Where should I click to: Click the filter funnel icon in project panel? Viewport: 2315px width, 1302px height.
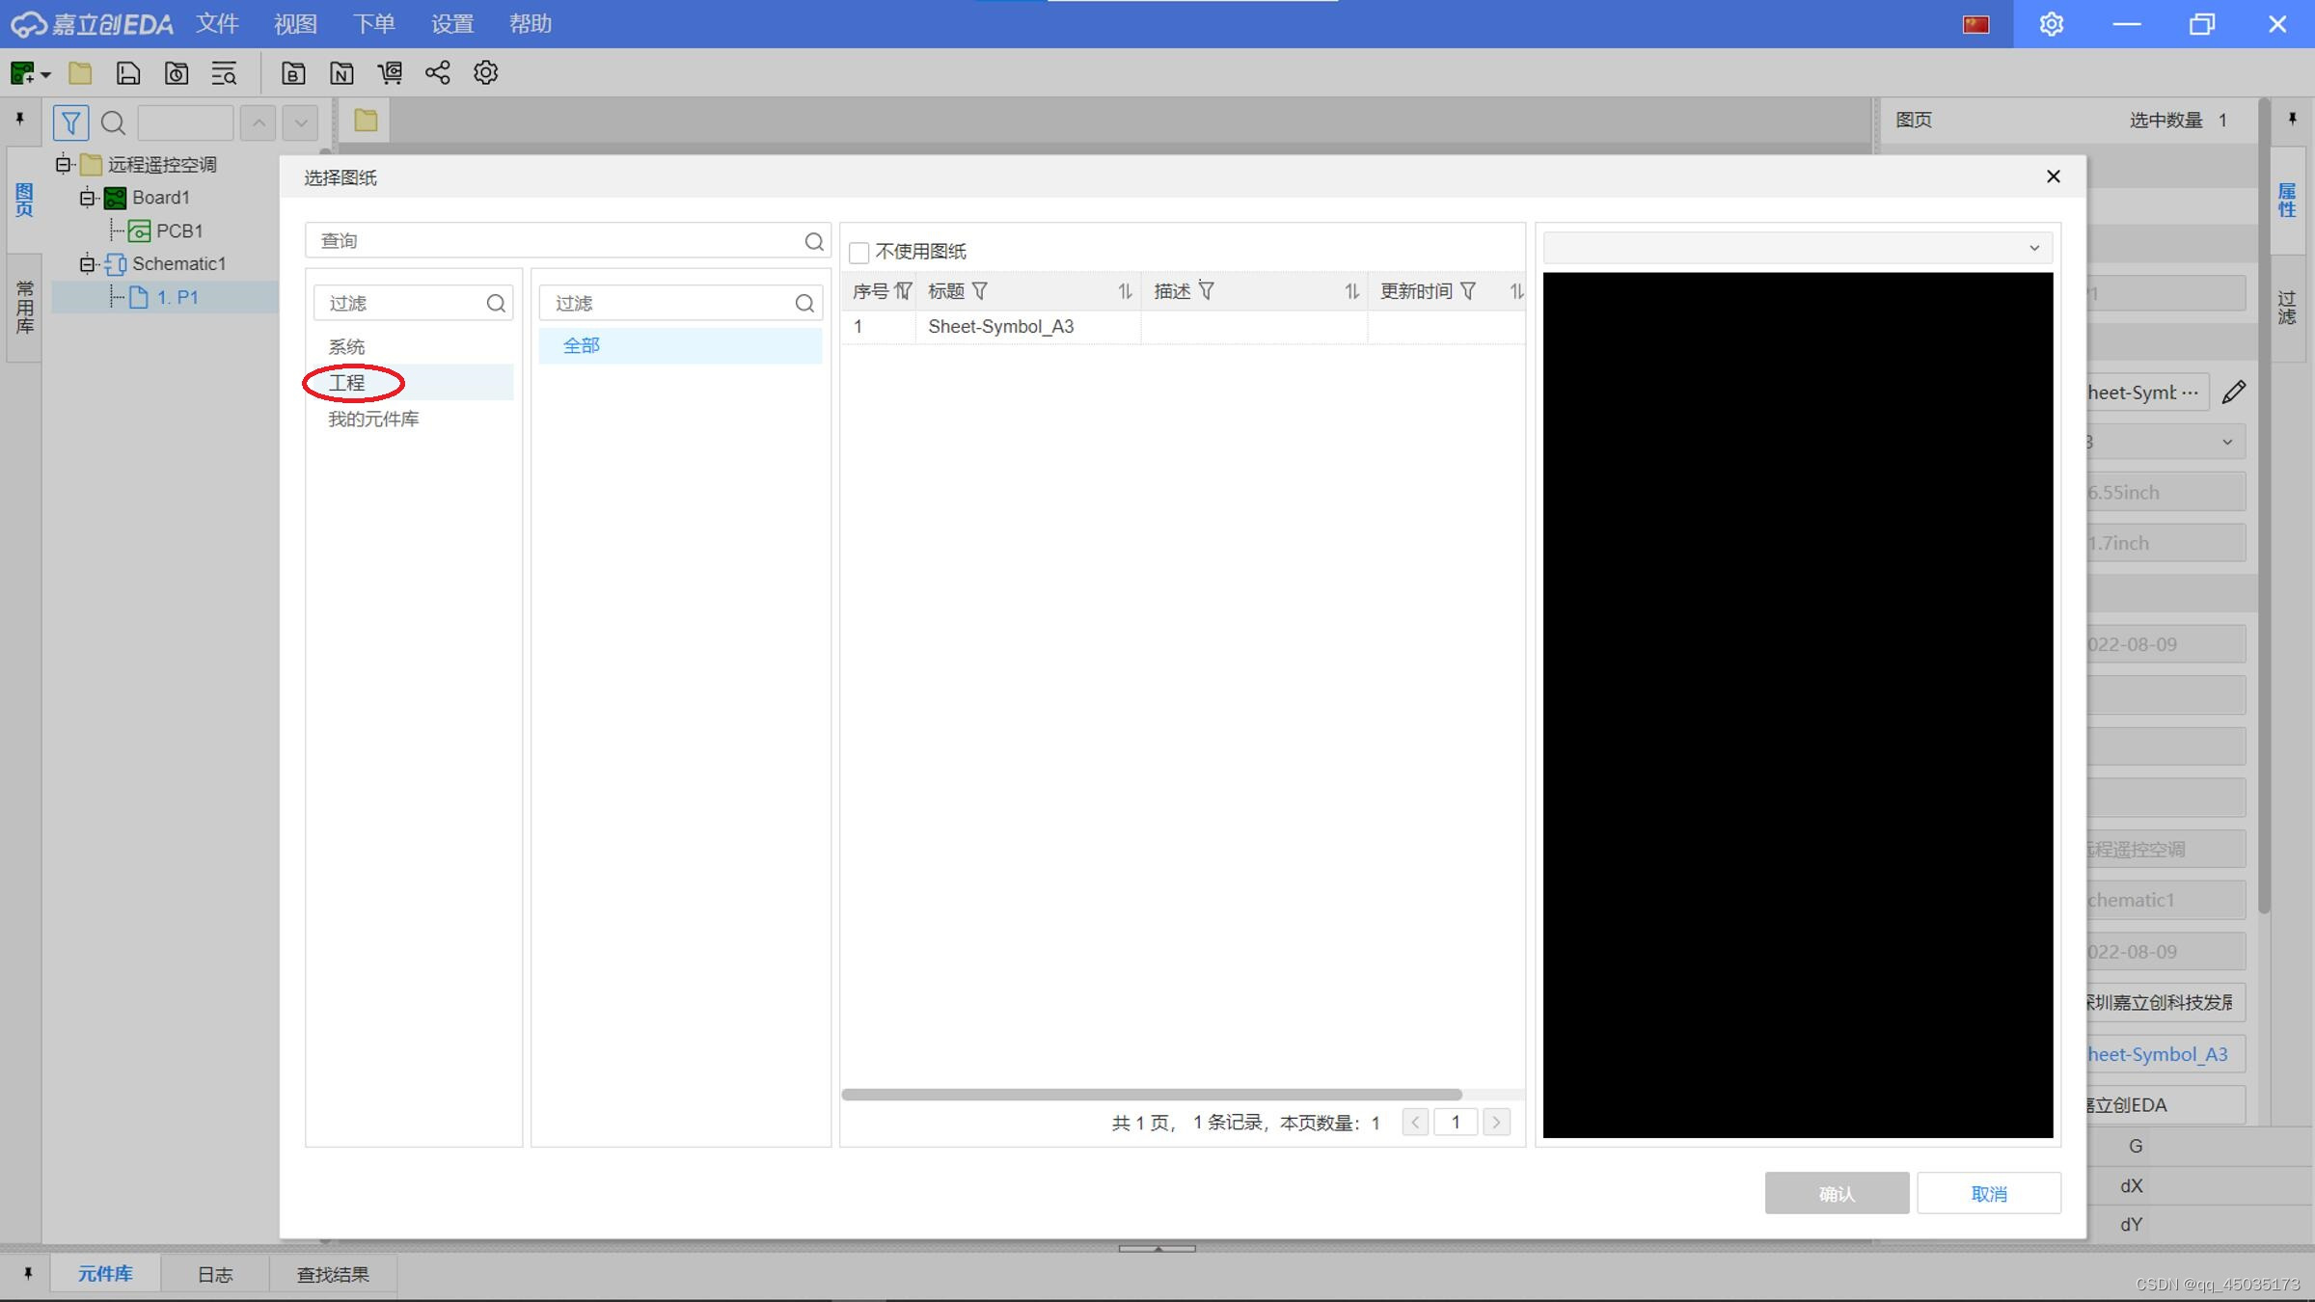[x=70, y=122]
